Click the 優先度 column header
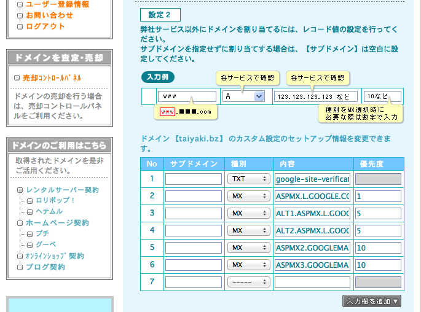 point(379,164)
